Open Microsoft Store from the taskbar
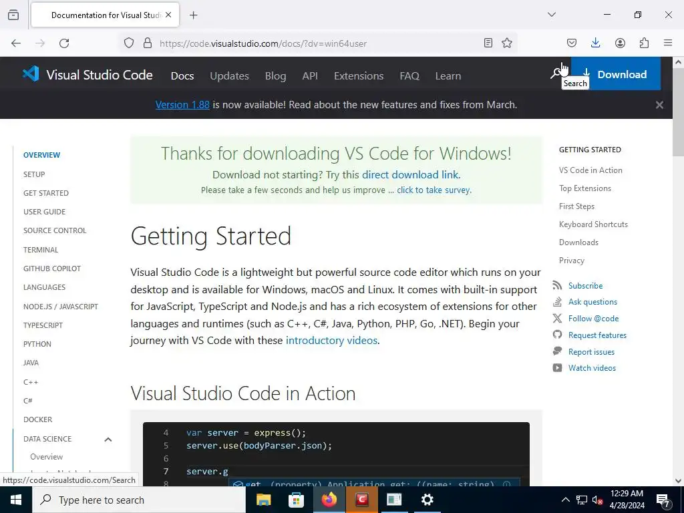The height and width of the screenshot is (513, 684). (296, 500)
